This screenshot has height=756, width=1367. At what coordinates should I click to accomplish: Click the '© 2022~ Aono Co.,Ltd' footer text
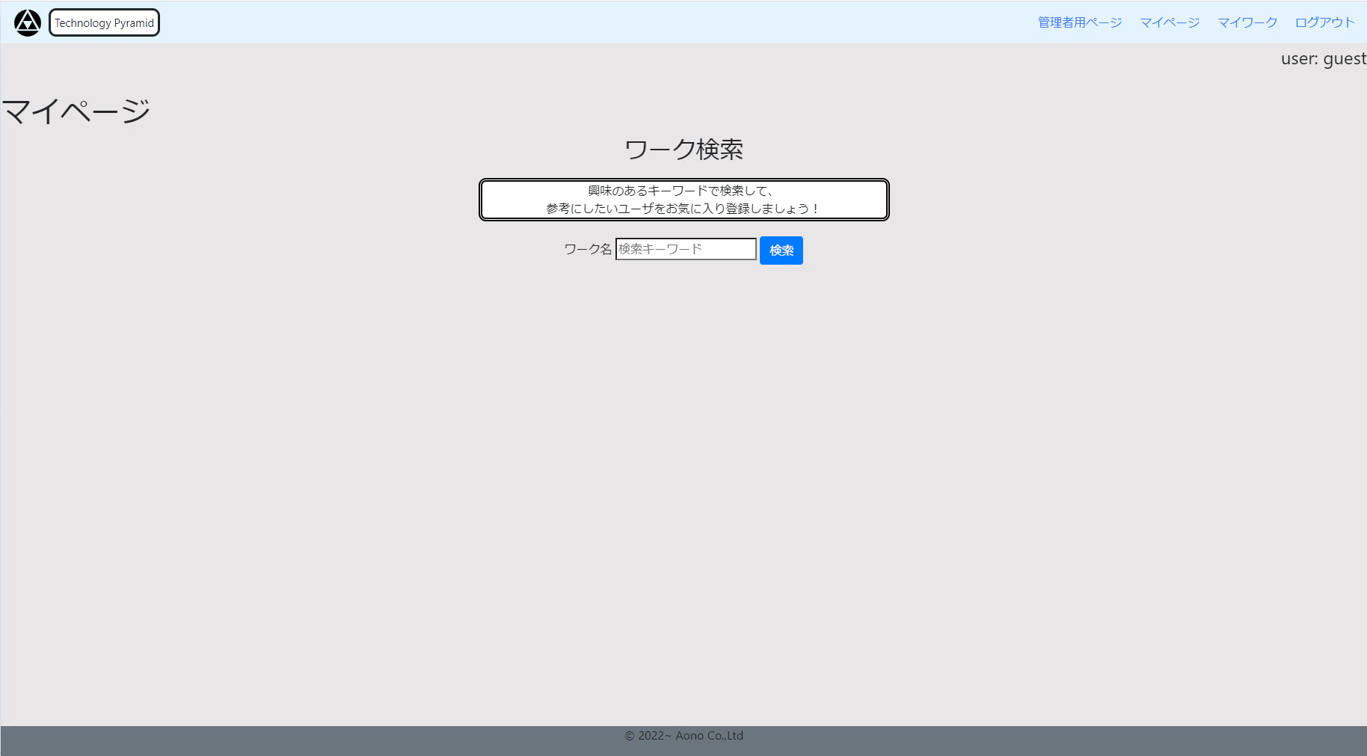coord(683,736)
